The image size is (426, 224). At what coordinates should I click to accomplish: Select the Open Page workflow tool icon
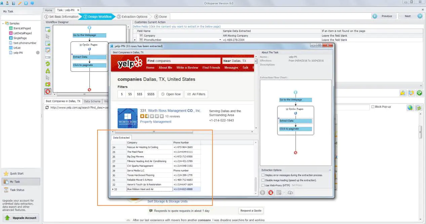point(48,29)
